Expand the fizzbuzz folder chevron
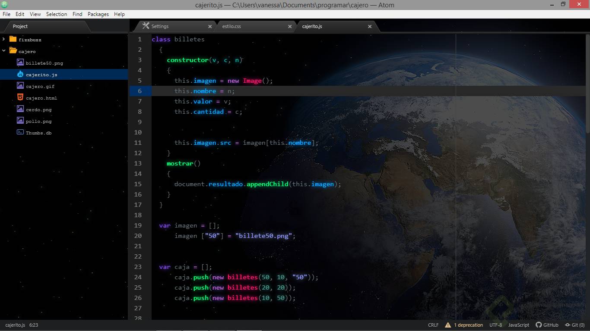 4,39
